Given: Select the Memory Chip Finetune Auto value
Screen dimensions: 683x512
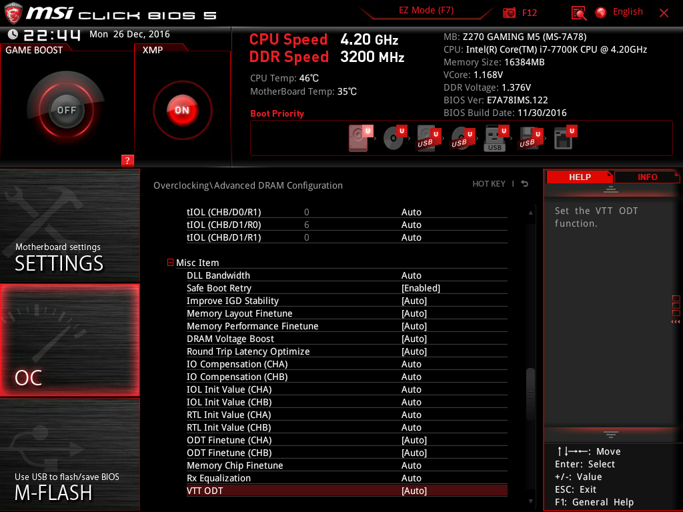Looking at the screenshot, I should [411, 465].
